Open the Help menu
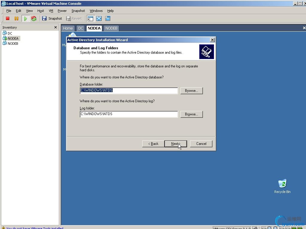This screenshot has height=229, width=306. click(x=110, y=11)
